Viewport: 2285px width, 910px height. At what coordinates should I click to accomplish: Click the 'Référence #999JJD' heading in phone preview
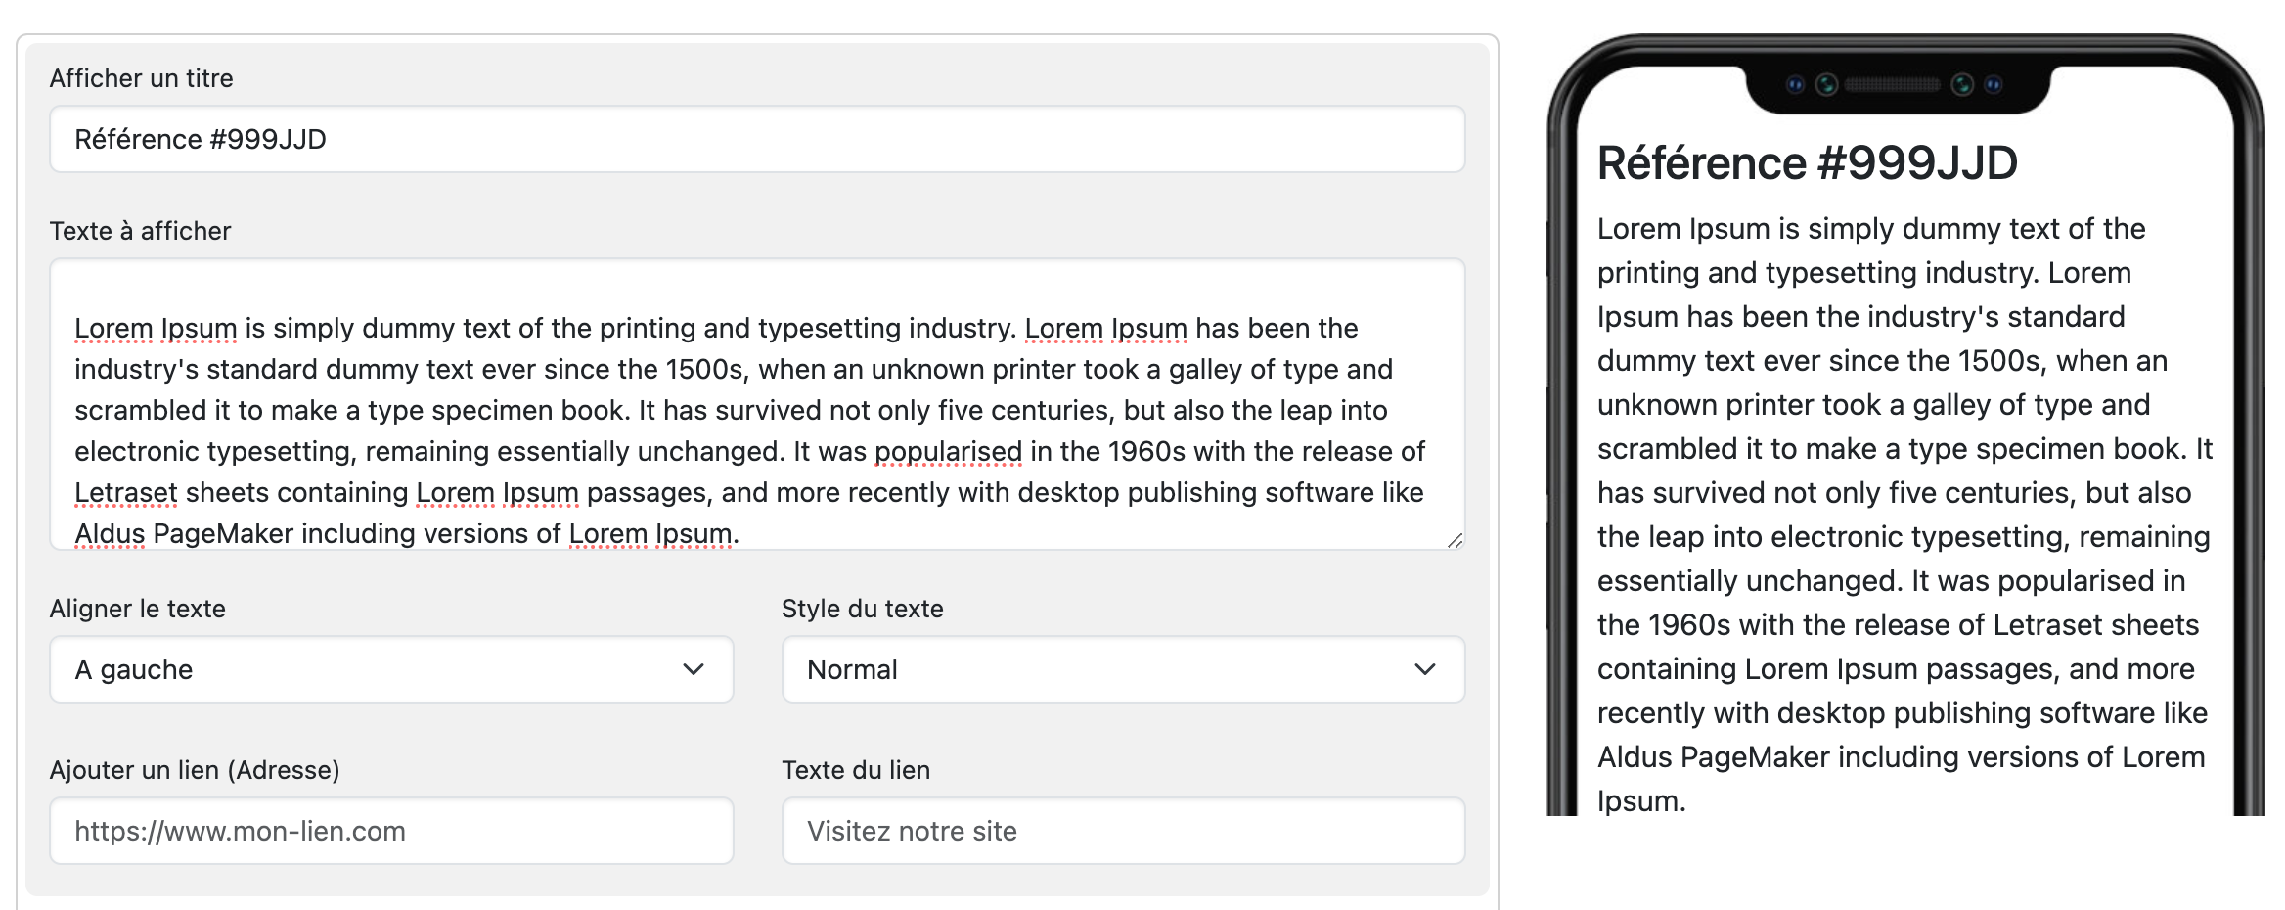point(1807,163)
